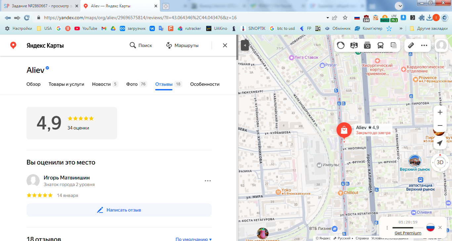Locate my position on the map
This screenshot has height=241, width=452.
440,143
